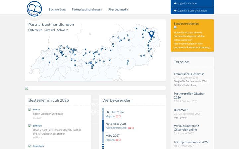Screen dimensions: 239x149
Task: Open the Magazin link under Oktober 2026
Action: (x=110, y=116)
